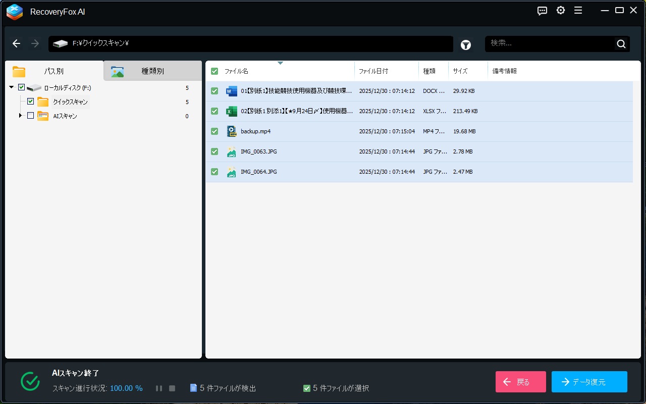
Task: Collapse the ローカルディスク (F:) tree node
Action: coord(12,87)
